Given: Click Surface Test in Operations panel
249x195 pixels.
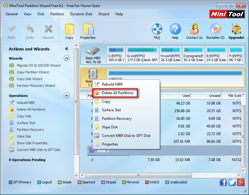Looking at the screenshot, I should click(x=26, y=123).
